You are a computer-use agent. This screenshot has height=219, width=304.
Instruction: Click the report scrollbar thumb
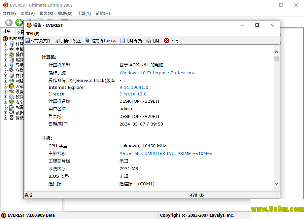coord(277,59)
